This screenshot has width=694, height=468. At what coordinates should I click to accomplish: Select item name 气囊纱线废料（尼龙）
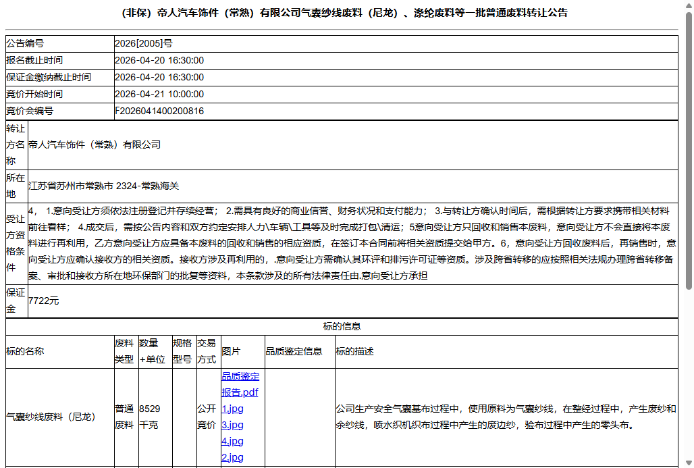51,417
